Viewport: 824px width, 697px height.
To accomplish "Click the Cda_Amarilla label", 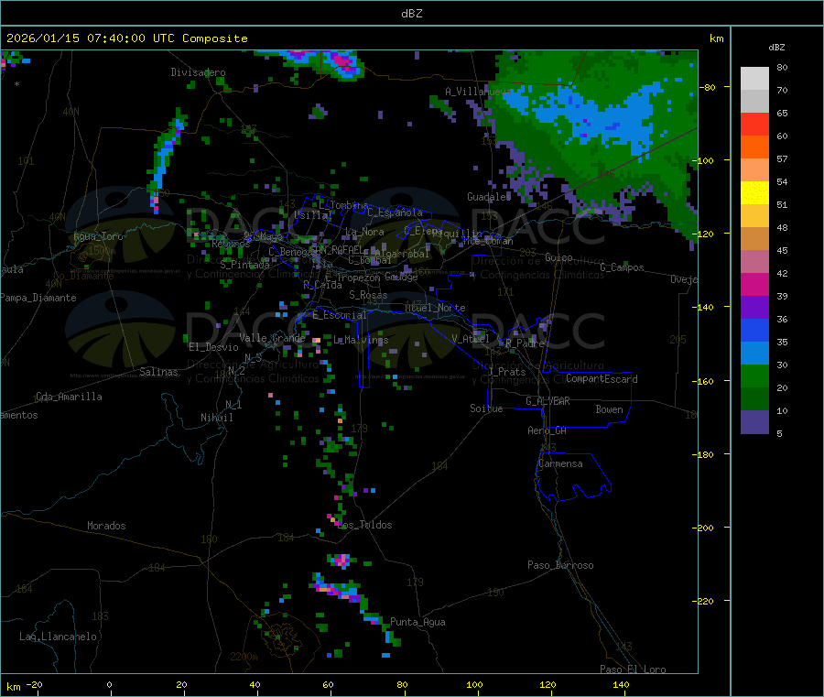I will tap(69, 397).
